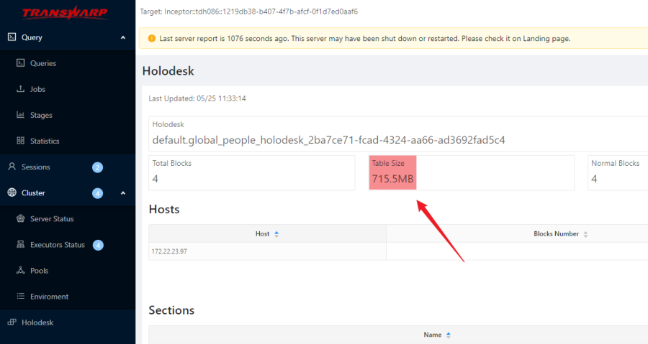The image size is (648, 344).
Task: Click the Sessions user icon
Action: [x=12, y=167]
